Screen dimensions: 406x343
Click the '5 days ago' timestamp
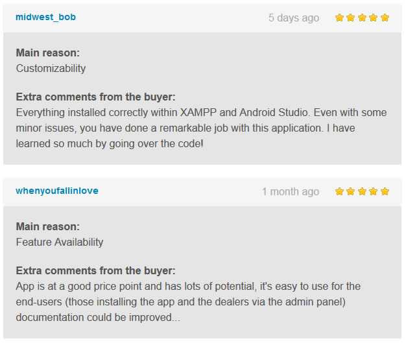click(x=294, y=18)
